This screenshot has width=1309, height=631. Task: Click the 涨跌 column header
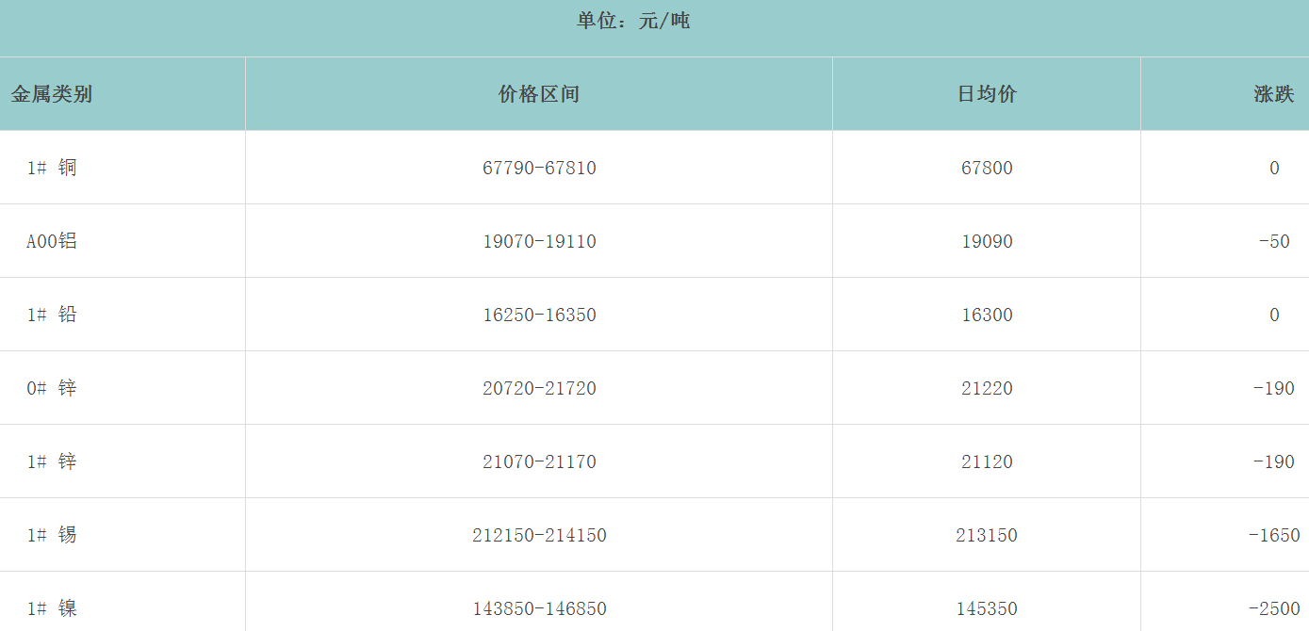1273,94
